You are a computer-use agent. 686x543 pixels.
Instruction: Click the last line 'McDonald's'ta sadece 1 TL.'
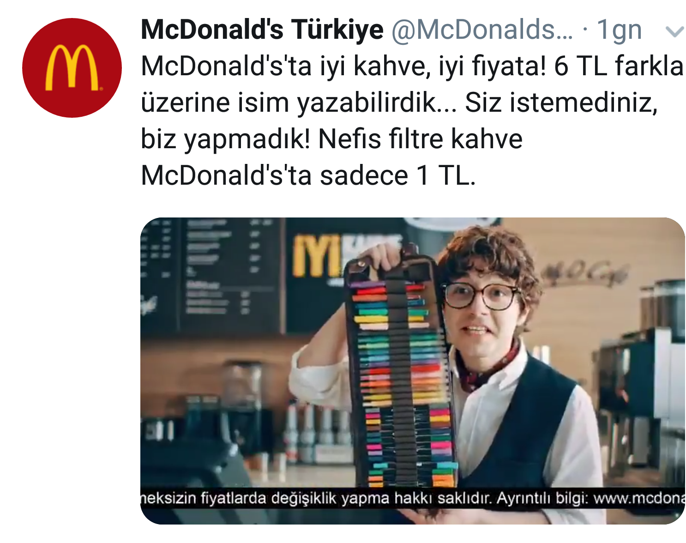tap(308, 176)
